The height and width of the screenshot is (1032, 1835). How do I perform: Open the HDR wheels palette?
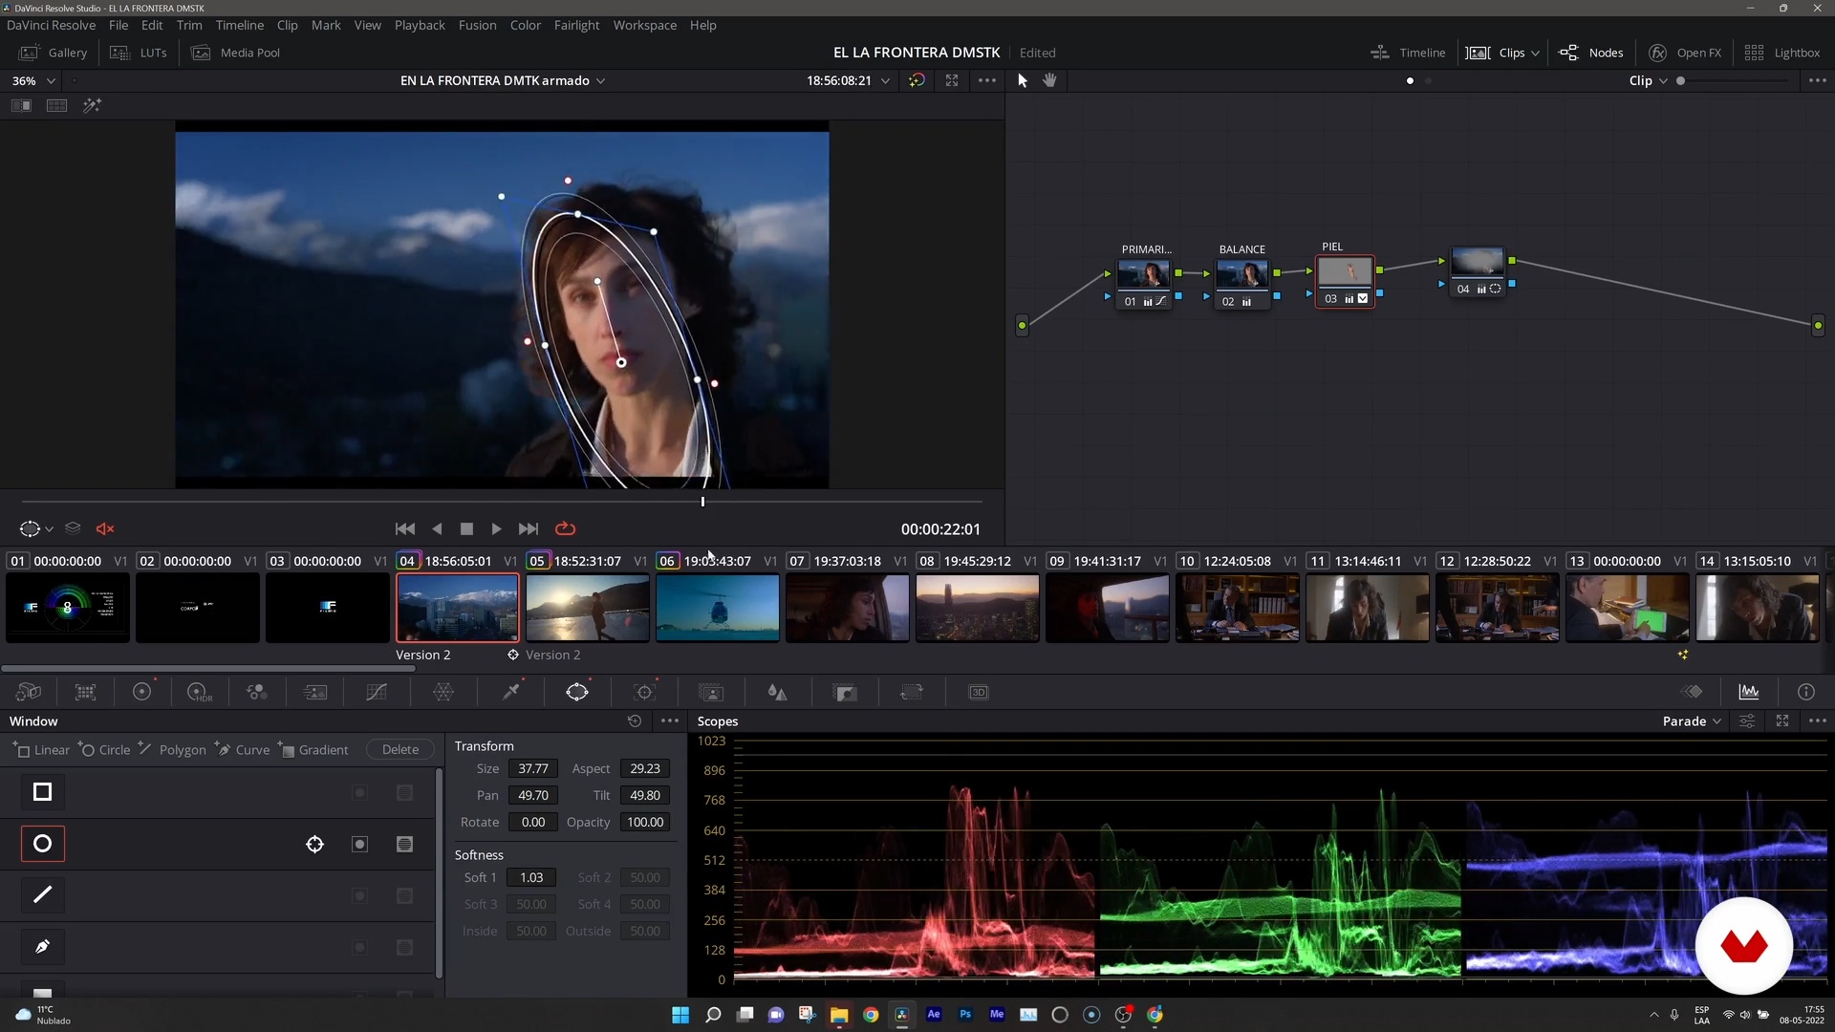(x=200, y=692)
